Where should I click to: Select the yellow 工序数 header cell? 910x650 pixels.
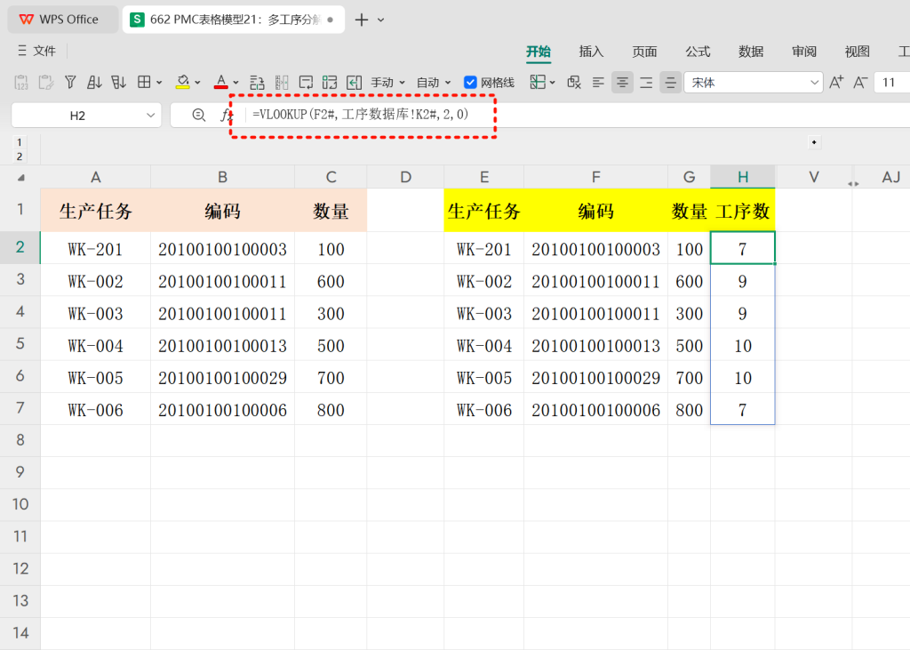(x=743, y=210)
